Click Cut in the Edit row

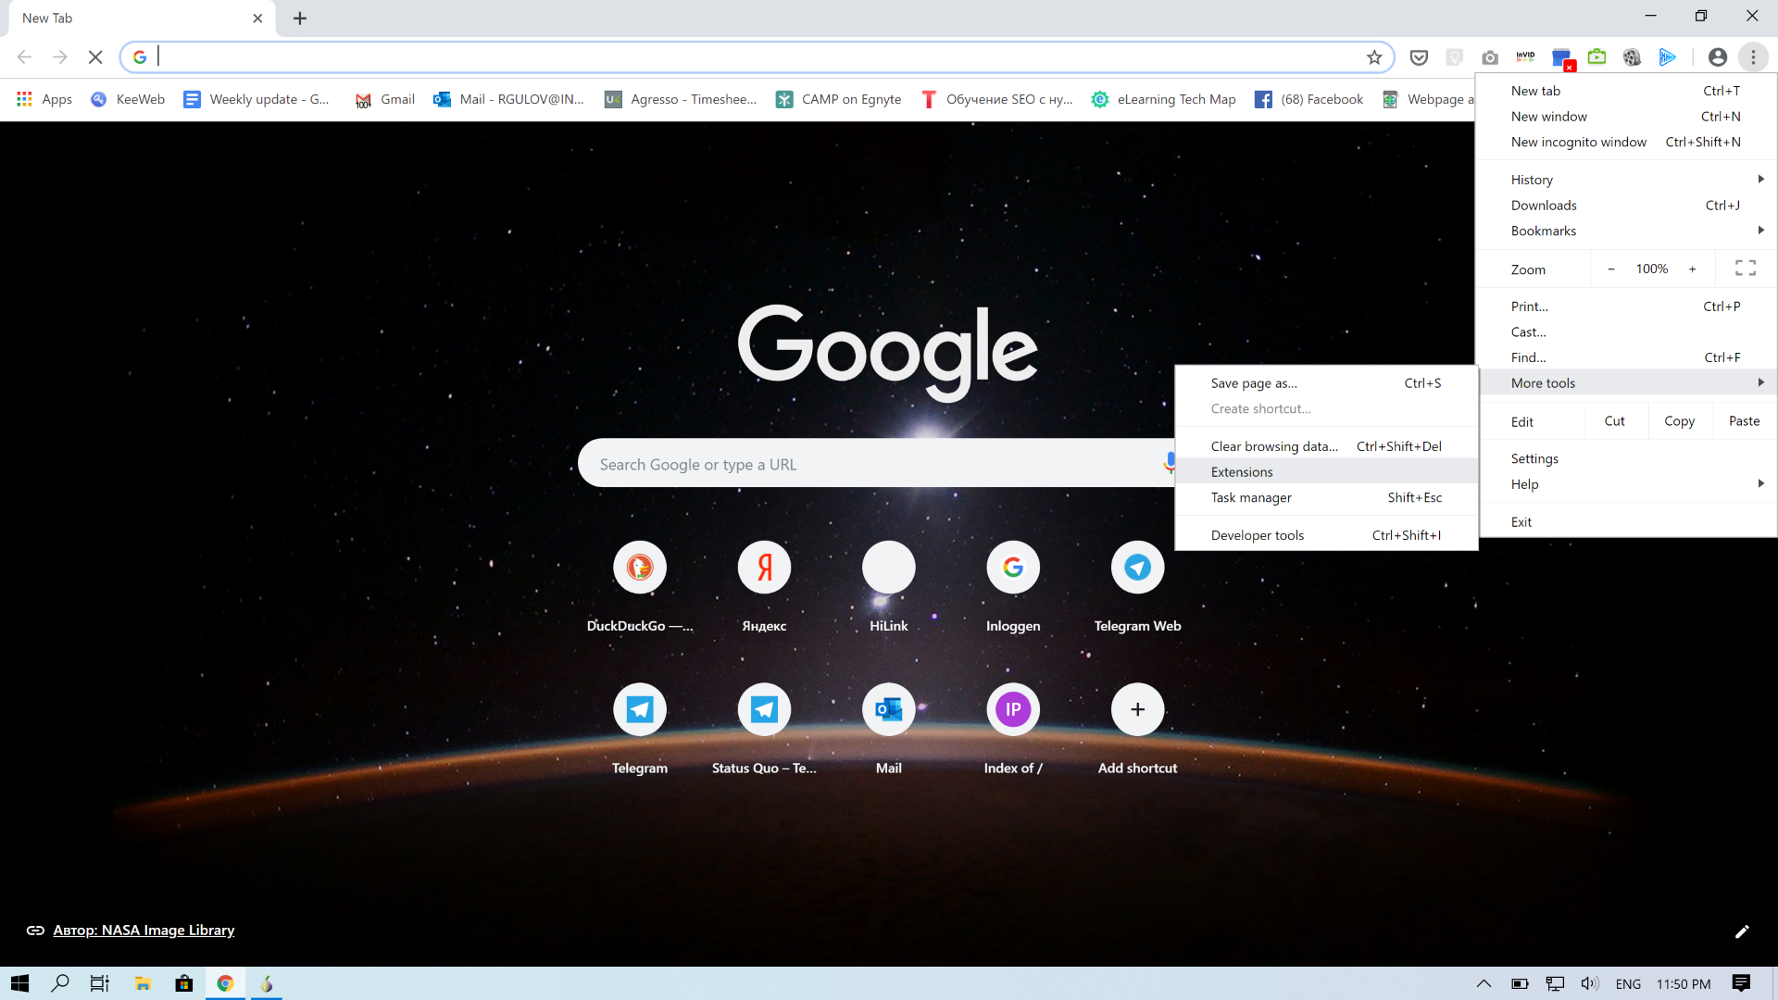[x=1615, y=421]
